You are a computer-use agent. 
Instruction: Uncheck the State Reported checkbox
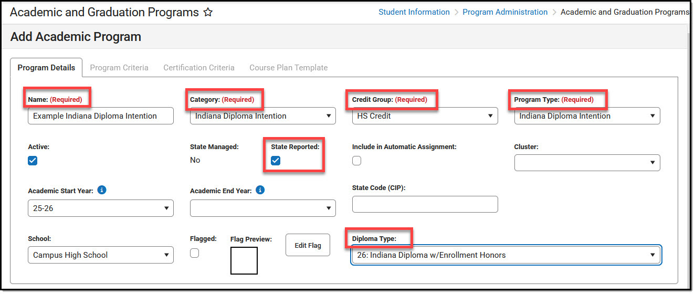point(276,161)
